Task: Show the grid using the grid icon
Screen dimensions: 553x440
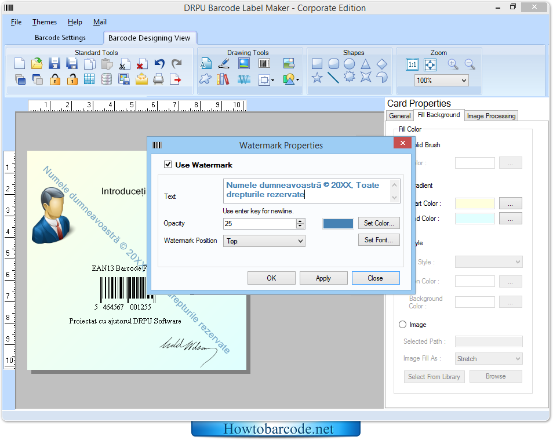Action: 89,79
